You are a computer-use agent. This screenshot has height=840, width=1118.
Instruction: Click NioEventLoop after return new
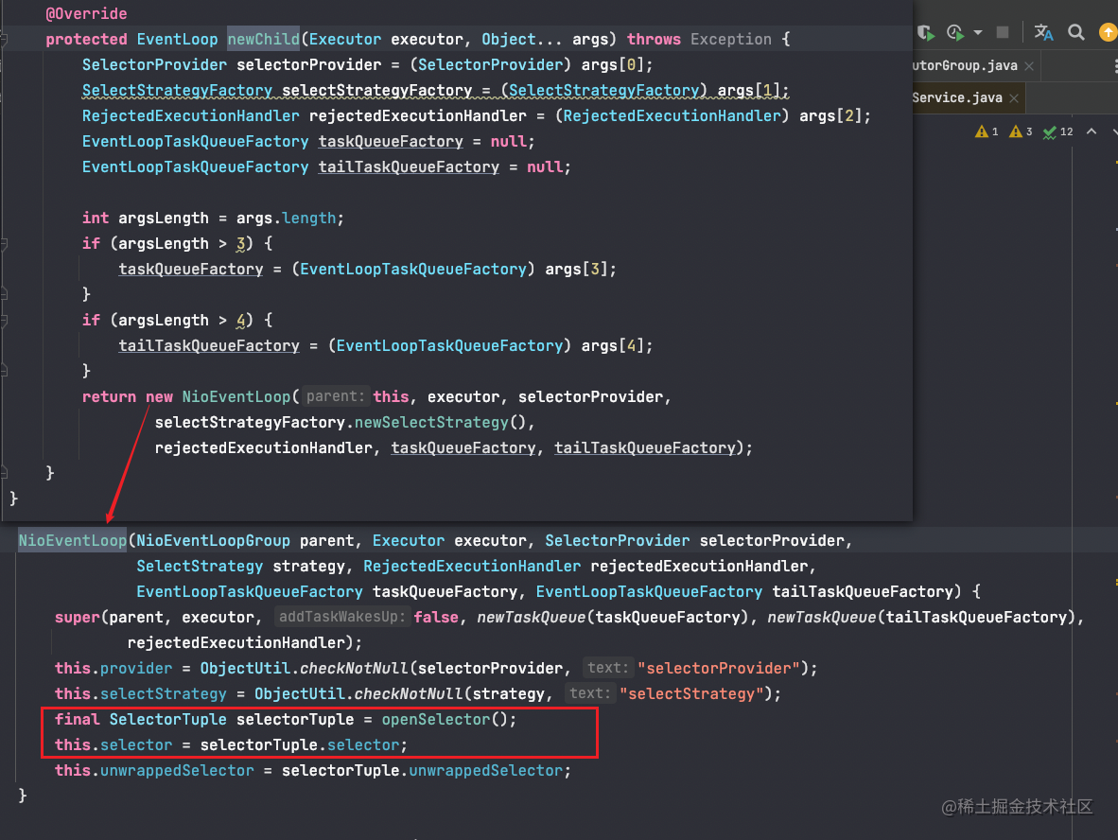point(236,396)
